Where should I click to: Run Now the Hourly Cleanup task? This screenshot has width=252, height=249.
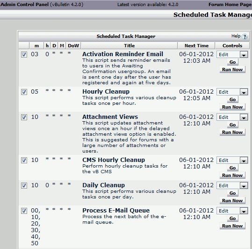(232, 107)
